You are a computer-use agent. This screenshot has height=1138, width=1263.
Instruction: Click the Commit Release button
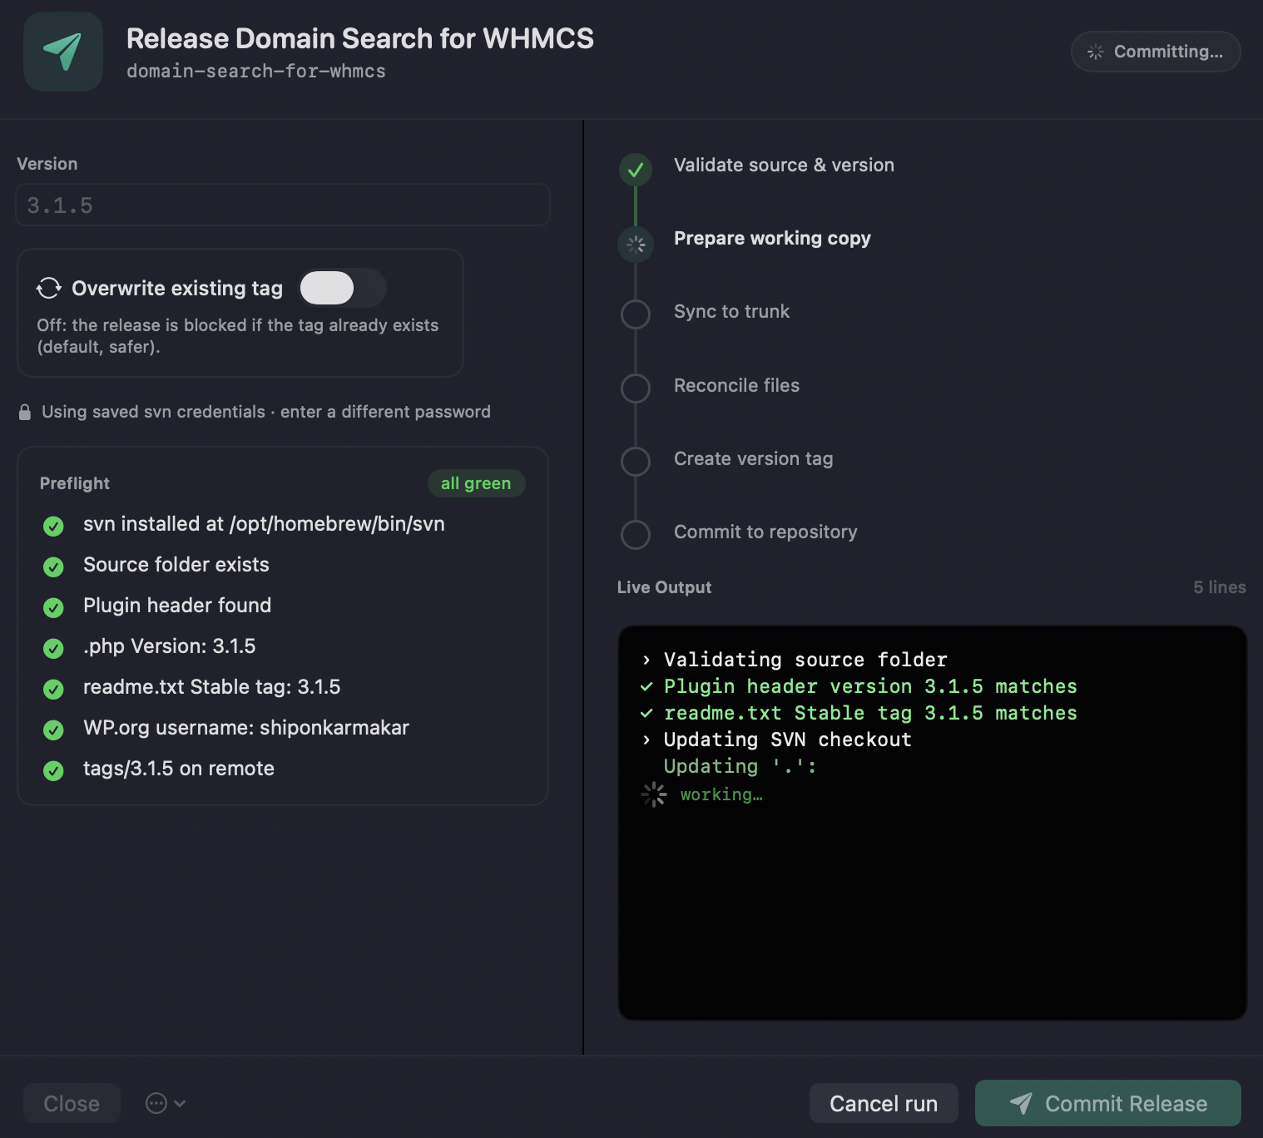tap(1108, 1103)
